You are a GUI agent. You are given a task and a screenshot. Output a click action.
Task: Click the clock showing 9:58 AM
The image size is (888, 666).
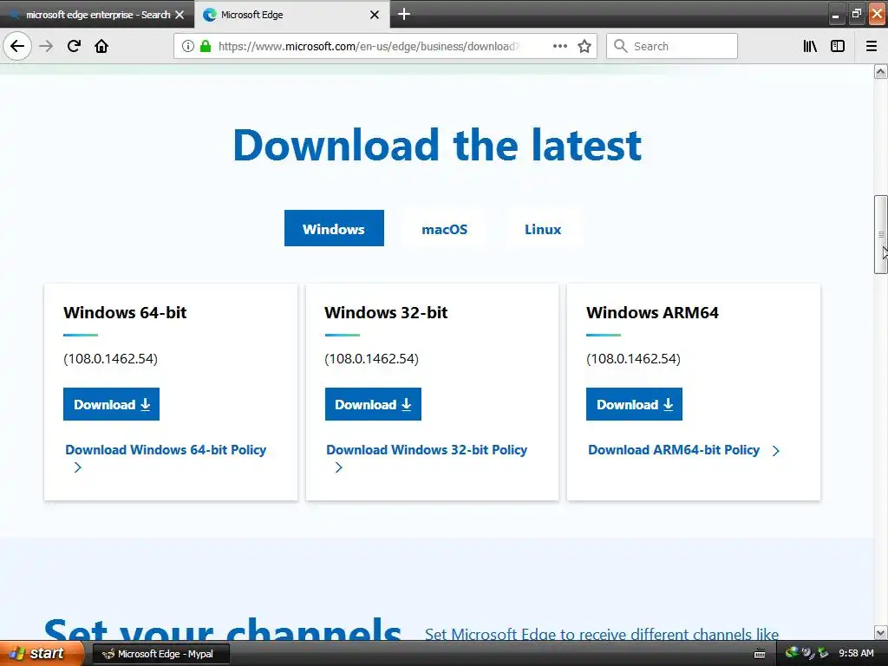click(x=856, y=654)
